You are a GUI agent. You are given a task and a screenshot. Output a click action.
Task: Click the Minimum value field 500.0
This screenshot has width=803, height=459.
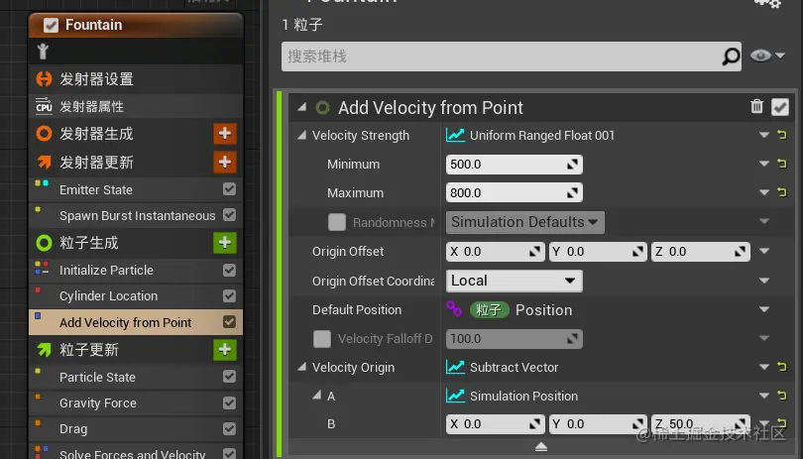pyautogui.click(x=515, y=165)
